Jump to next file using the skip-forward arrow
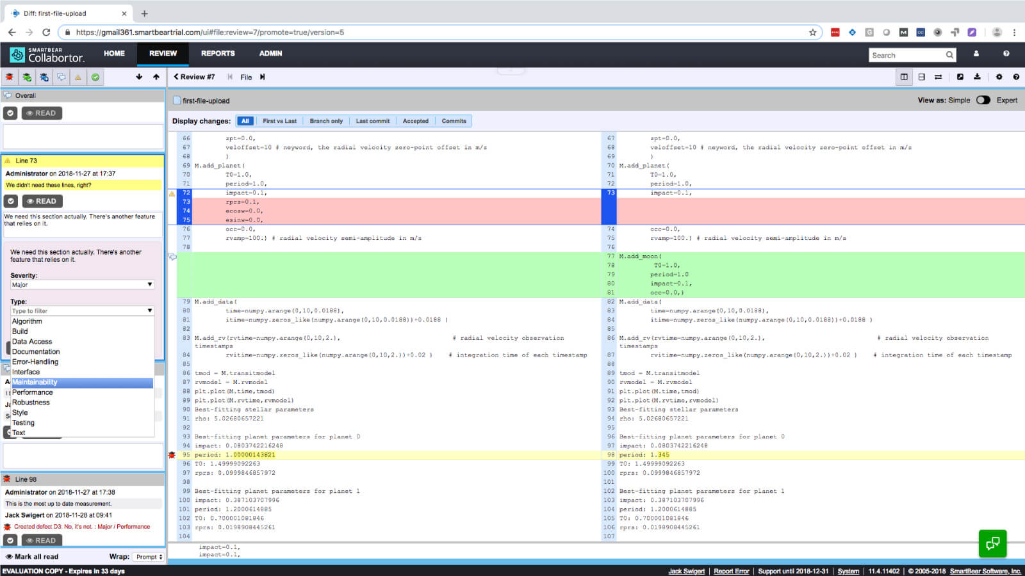1025x576 pixels. coord(263,77)
